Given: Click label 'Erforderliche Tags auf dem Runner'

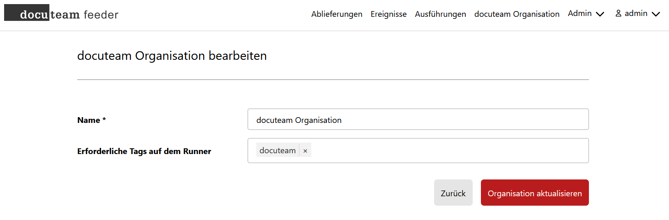Looking at the screenshot, I should point(144,151).
